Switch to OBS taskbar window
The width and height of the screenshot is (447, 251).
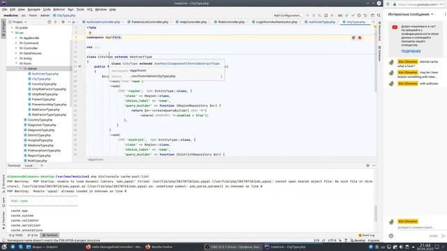pyautogui.click(x=233, y=247)
